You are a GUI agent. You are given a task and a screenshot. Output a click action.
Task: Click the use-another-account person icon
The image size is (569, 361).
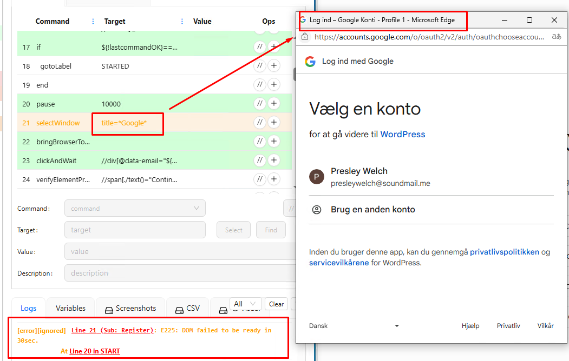pyautogui.click(x=317, y=210)
